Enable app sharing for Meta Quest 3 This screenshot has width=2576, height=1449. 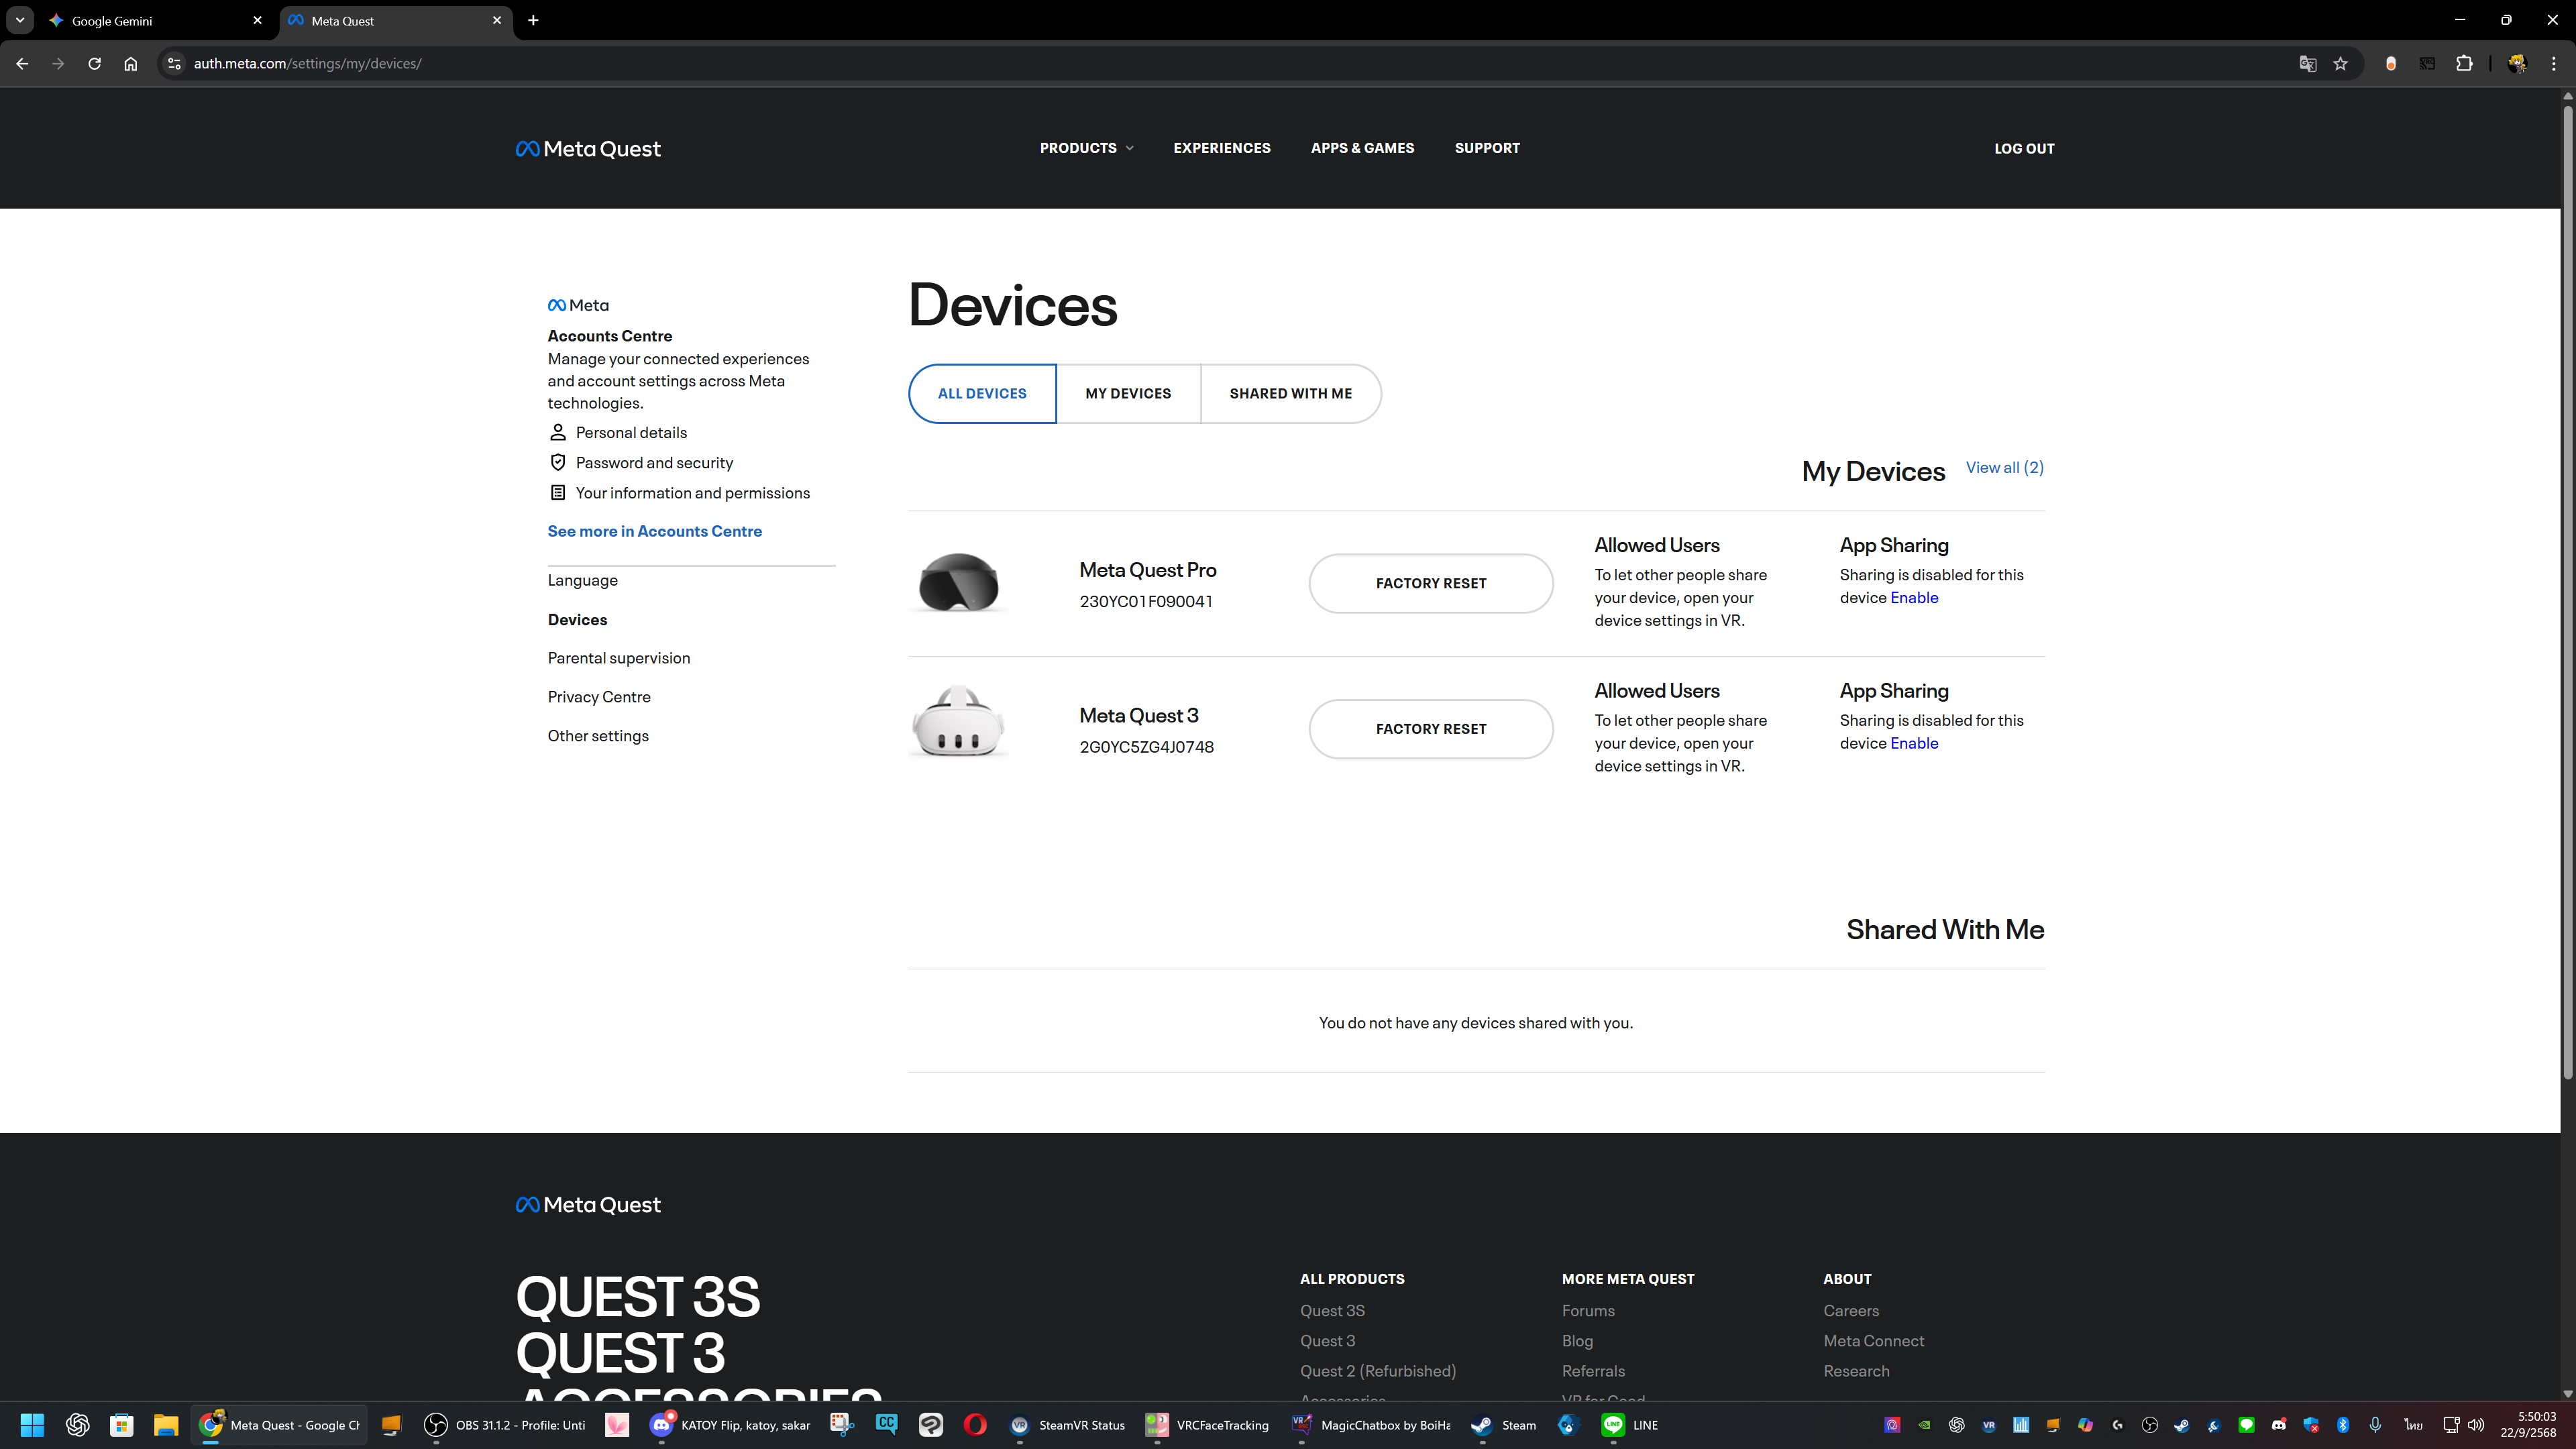[x=1914, y=743]
